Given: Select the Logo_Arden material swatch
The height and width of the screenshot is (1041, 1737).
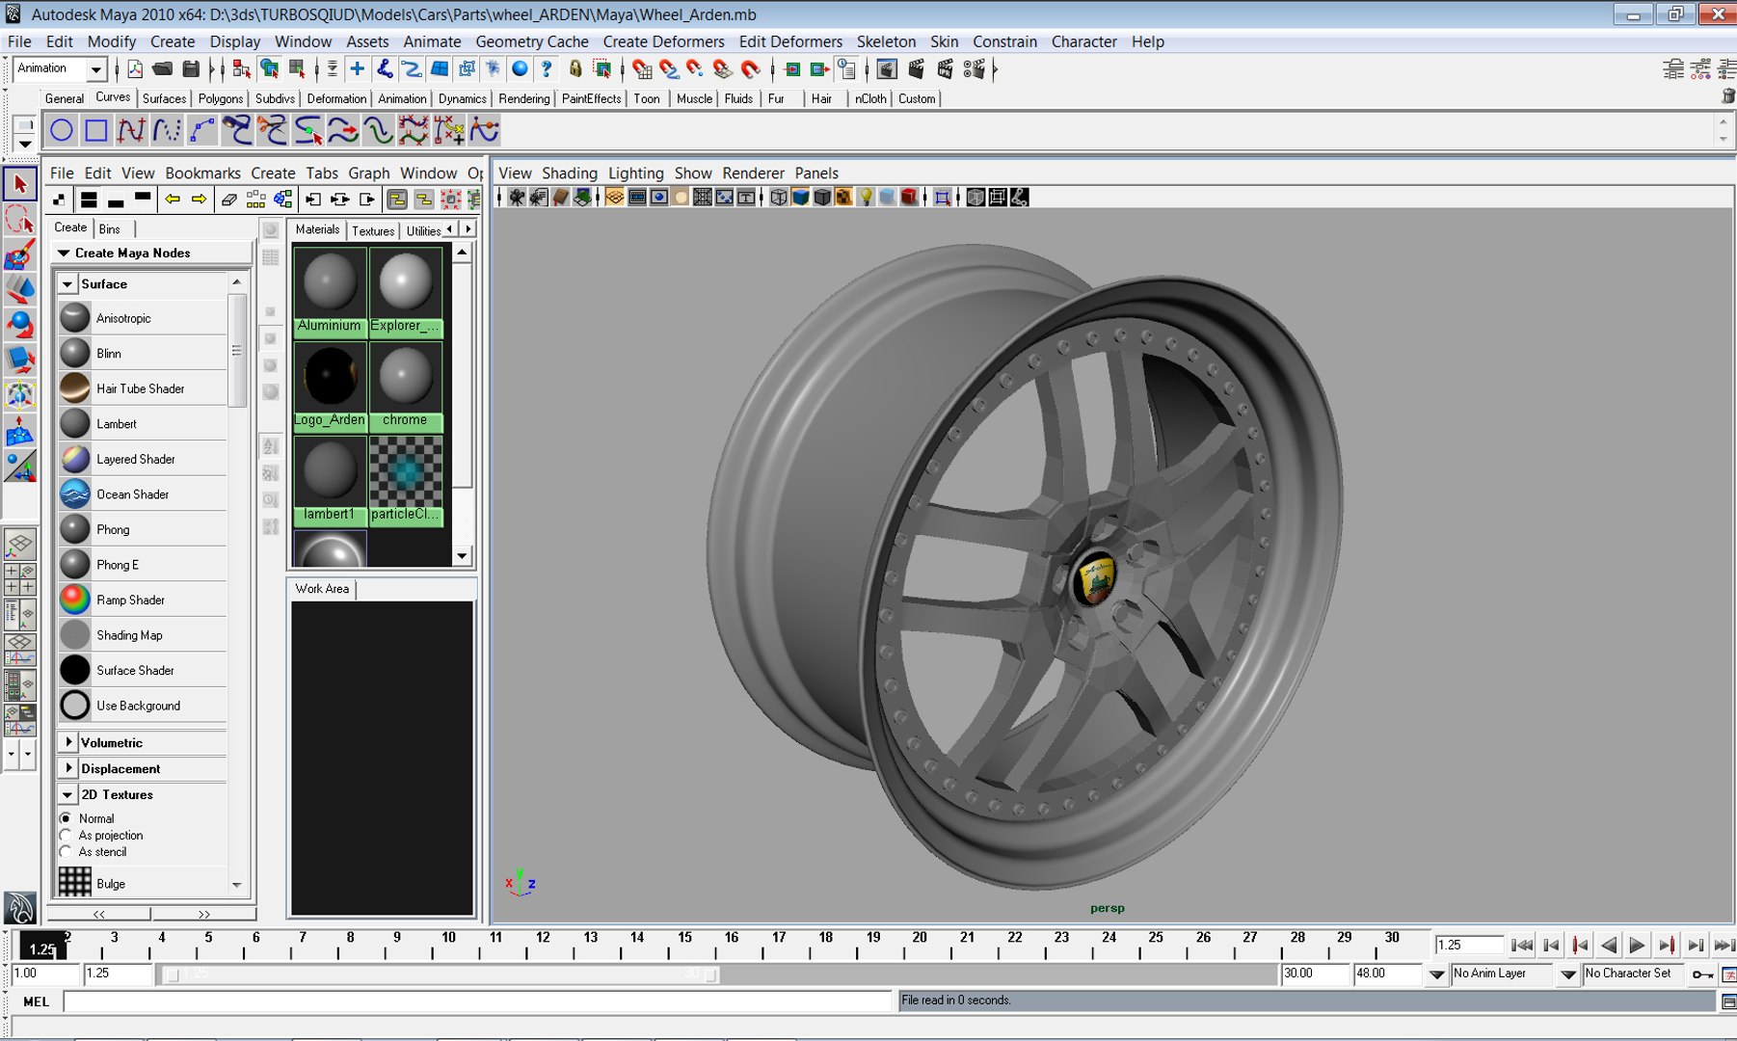Looking at the screenshot, I should [x=330, y=378].
